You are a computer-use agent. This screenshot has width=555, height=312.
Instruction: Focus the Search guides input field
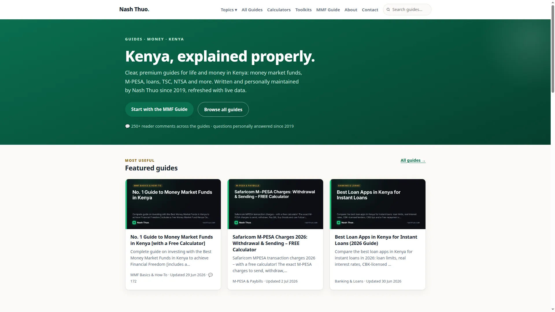coord(407,10)
